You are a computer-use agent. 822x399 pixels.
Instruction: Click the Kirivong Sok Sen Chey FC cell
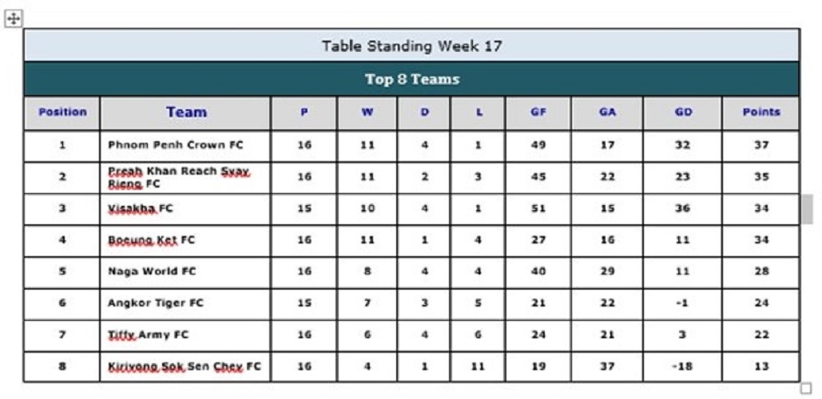185,366
